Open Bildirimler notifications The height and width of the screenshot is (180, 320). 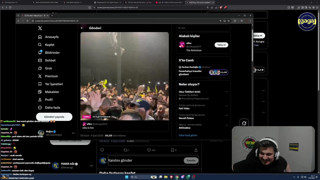(49, 53)
